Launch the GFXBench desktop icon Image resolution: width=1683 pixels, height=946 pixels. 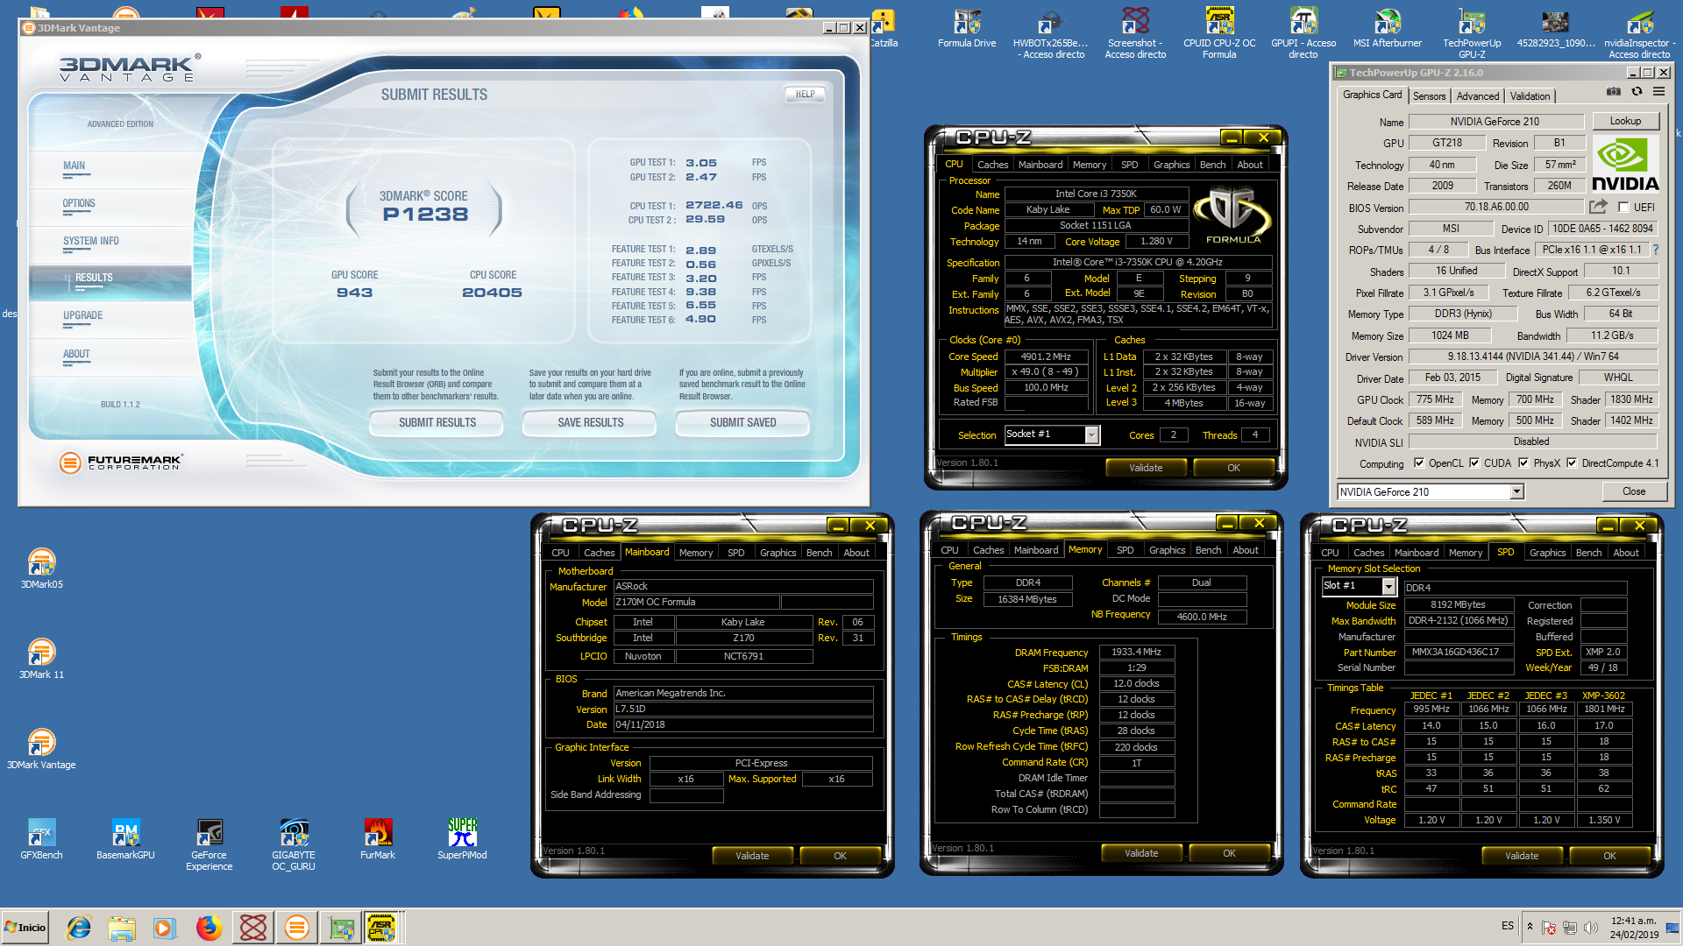coord(42,838)
